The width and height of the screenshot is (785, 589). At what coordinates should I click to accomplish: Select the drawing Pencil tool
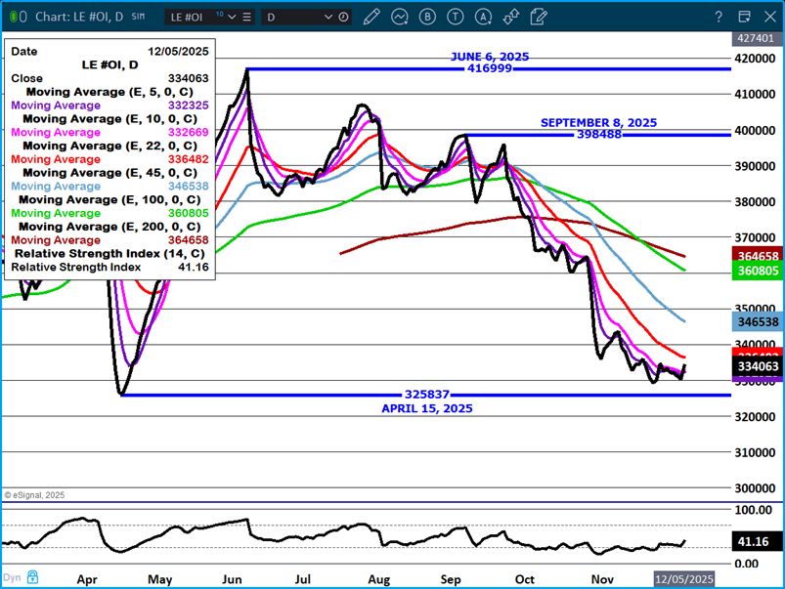371,16
